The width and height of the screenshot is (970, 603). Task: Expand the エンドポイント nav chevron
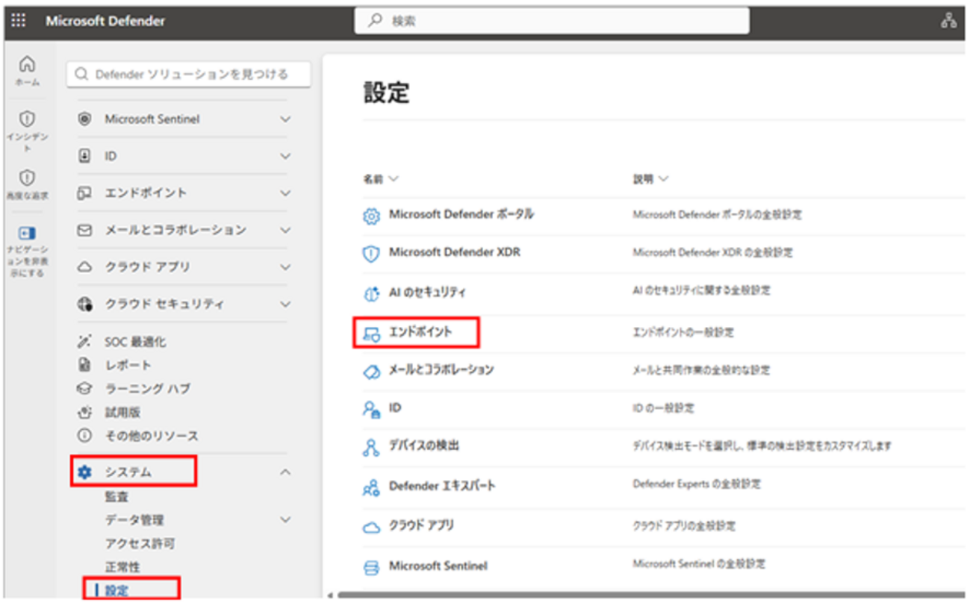click(x=285, y=193)
